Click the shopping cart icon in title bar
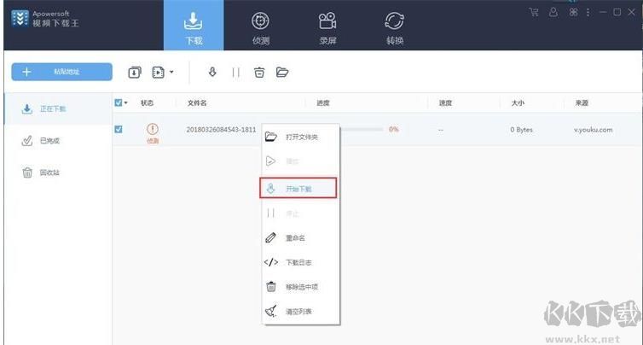 coord(534,12)
